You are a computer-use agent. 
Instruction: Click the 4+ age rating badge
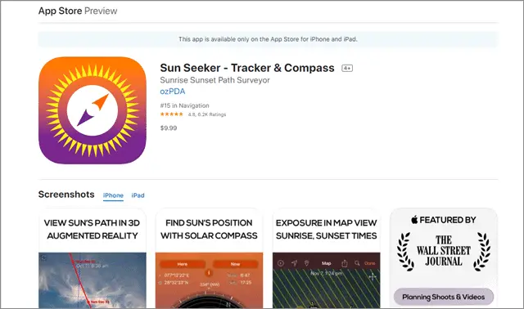click(x=347, y=68)
